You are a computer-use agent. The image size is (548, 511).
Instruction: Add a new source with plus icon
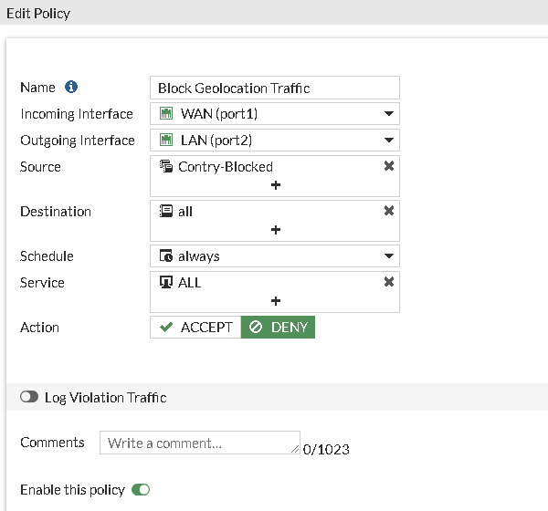point(275,185)
